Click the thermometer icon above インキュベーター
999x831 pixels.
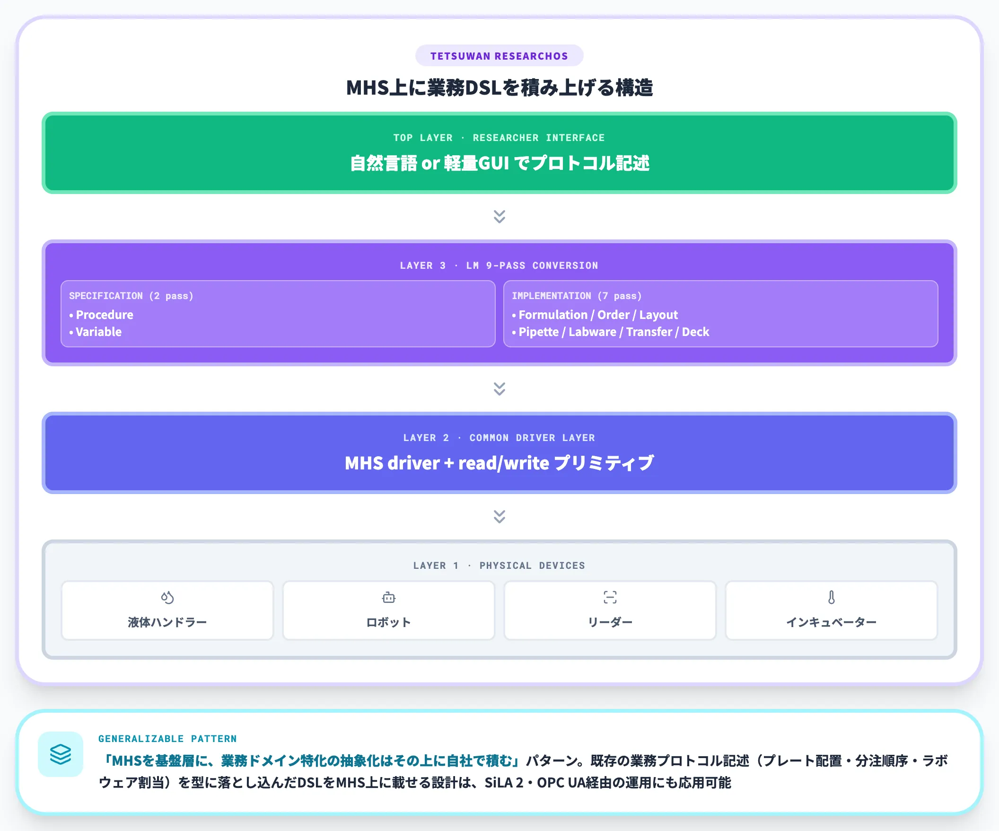click(831, 597)
